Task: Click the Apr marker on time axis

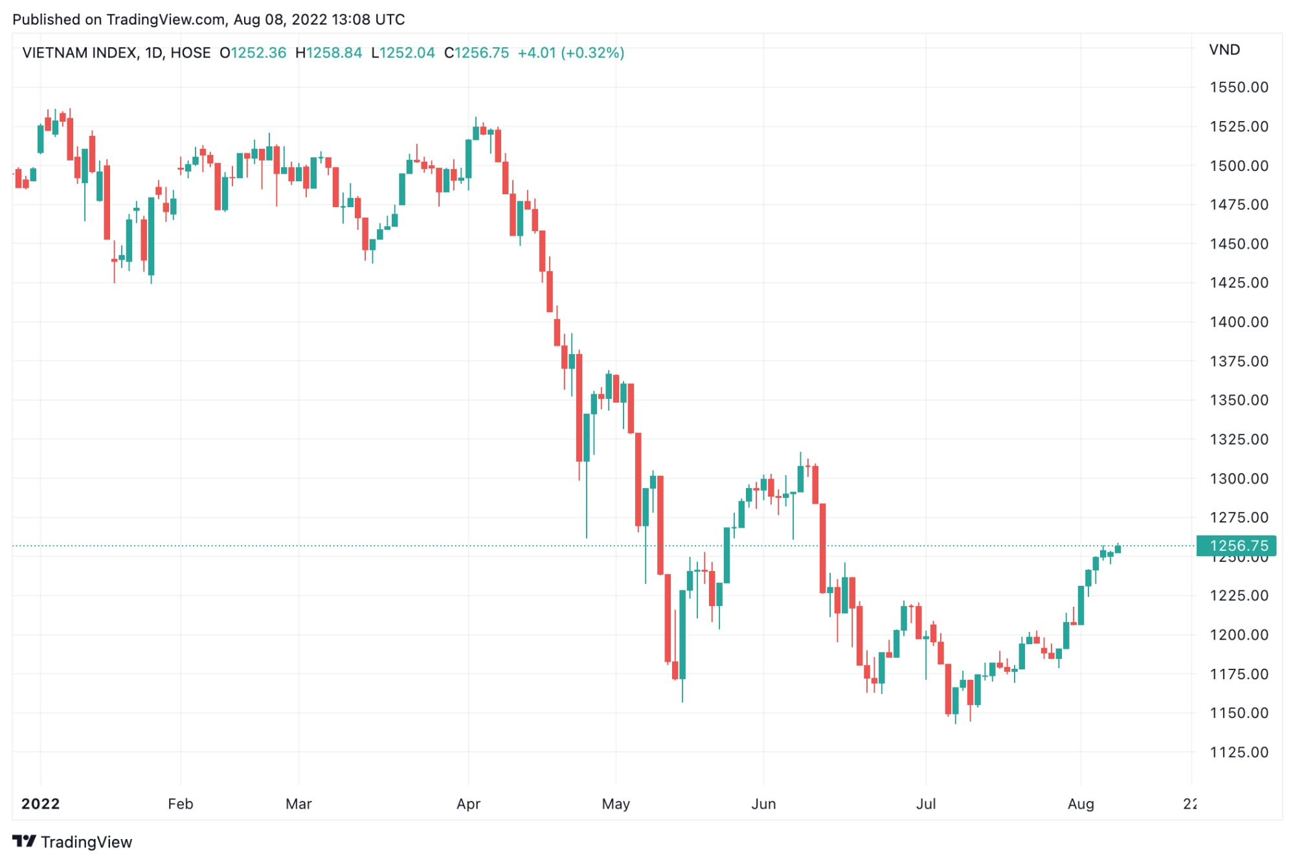Action: coord(468,803)
